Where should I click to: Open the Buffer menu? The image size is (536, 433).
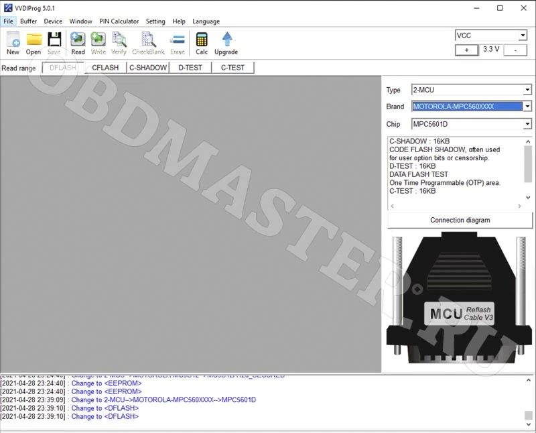(28, 21)
